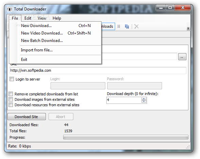The height and width of the screenshot is (159, 200).
Task: Decrease download depth with down arrow
Action: (x=144, y=101)
